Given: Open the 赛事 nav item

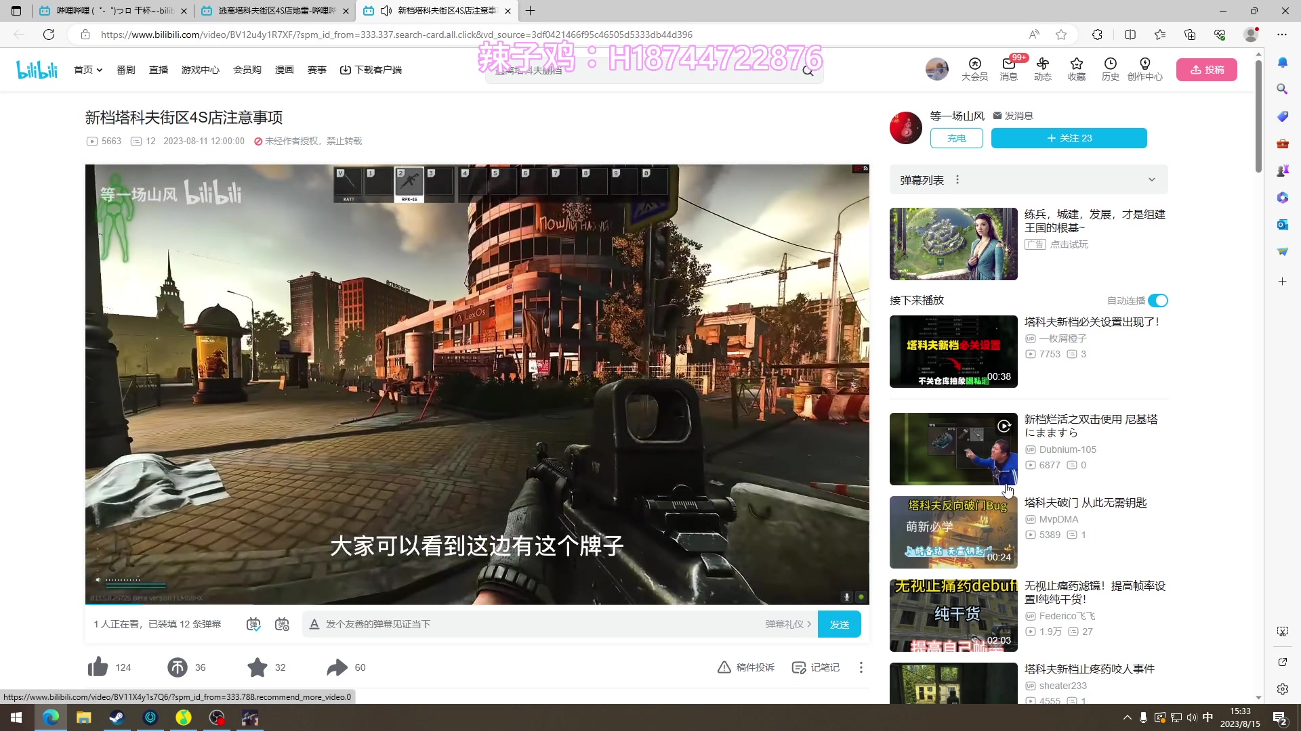Looking at the screenshot, I should (317, 70).
